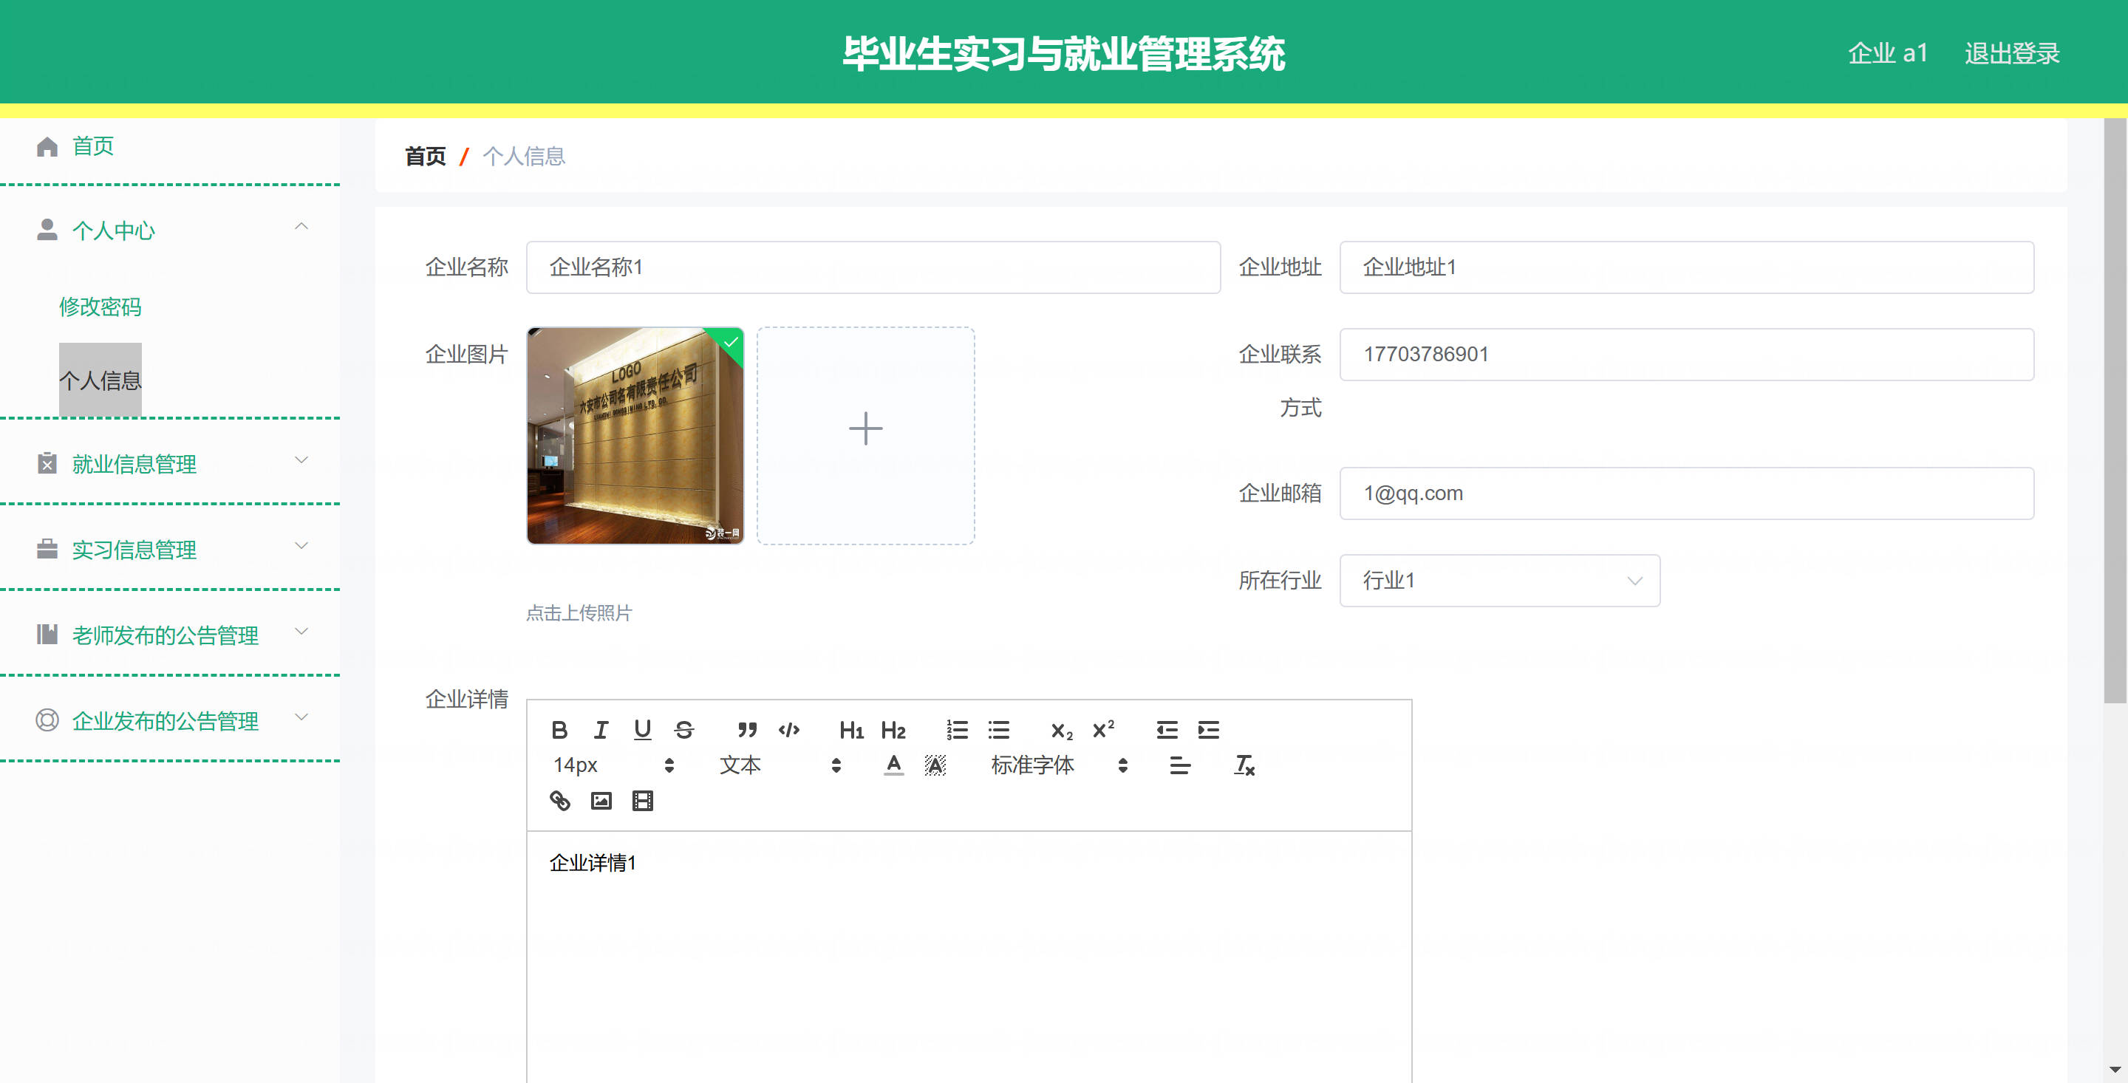The height and width of the screenshot is (1083, 2128).
Task: Open the text color picker
Action: tap(893, 765)
